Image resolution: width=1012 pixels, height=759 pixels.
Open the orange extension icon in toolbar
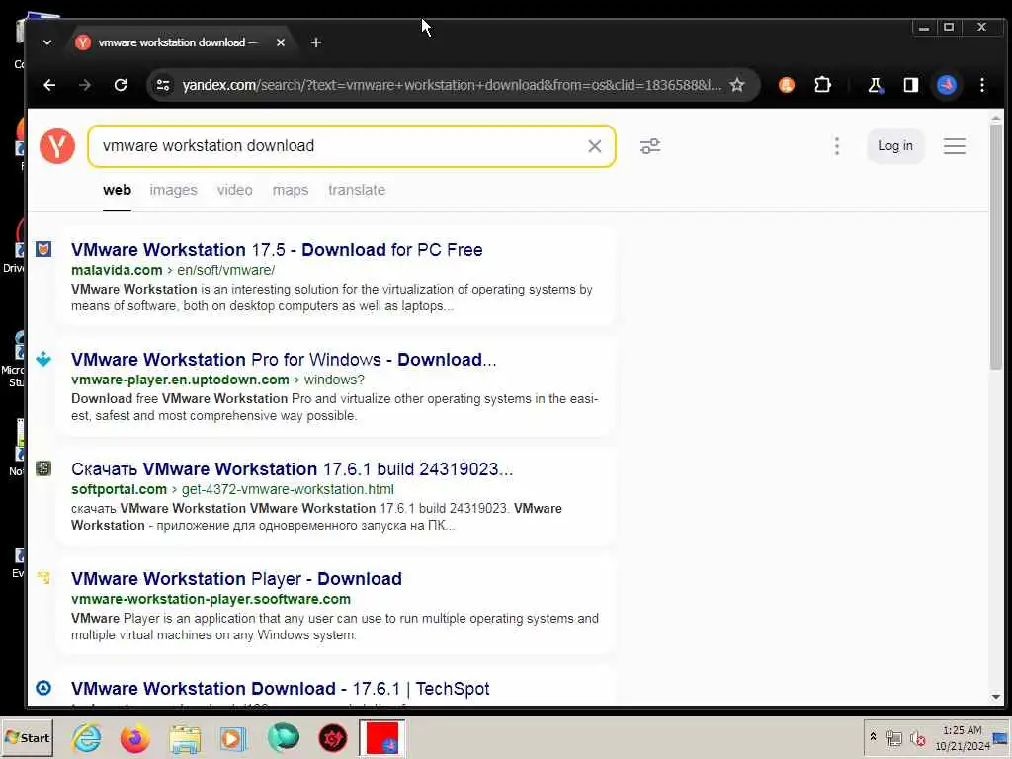click(786, 85)
